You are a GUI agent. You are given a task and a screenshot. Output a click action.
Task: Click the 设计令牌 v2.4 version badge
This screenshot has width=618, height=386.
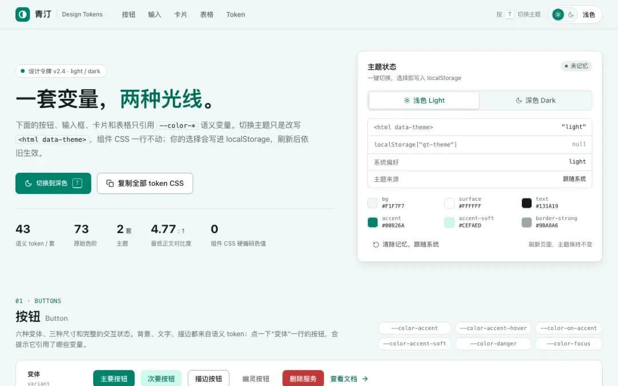click(61, 71)
